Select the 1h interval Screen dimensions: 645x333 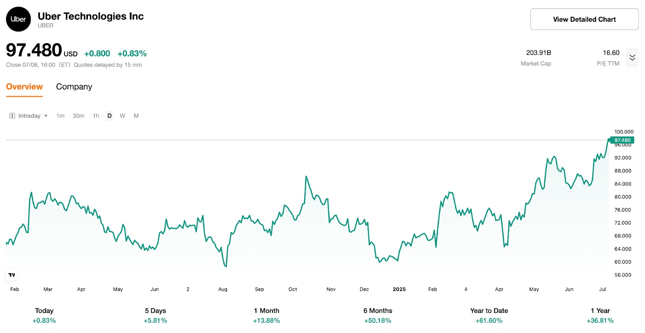point(96,116)
